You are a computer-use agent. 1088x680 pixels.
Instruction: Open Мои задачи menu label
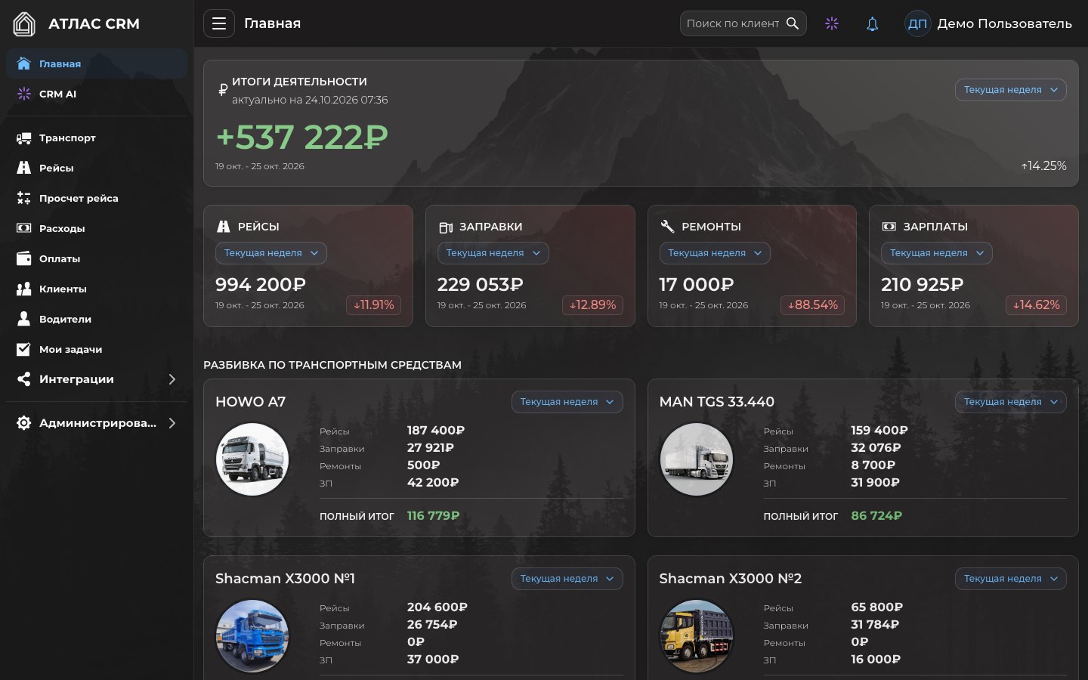pyautogui.click(x=70, y=349)
